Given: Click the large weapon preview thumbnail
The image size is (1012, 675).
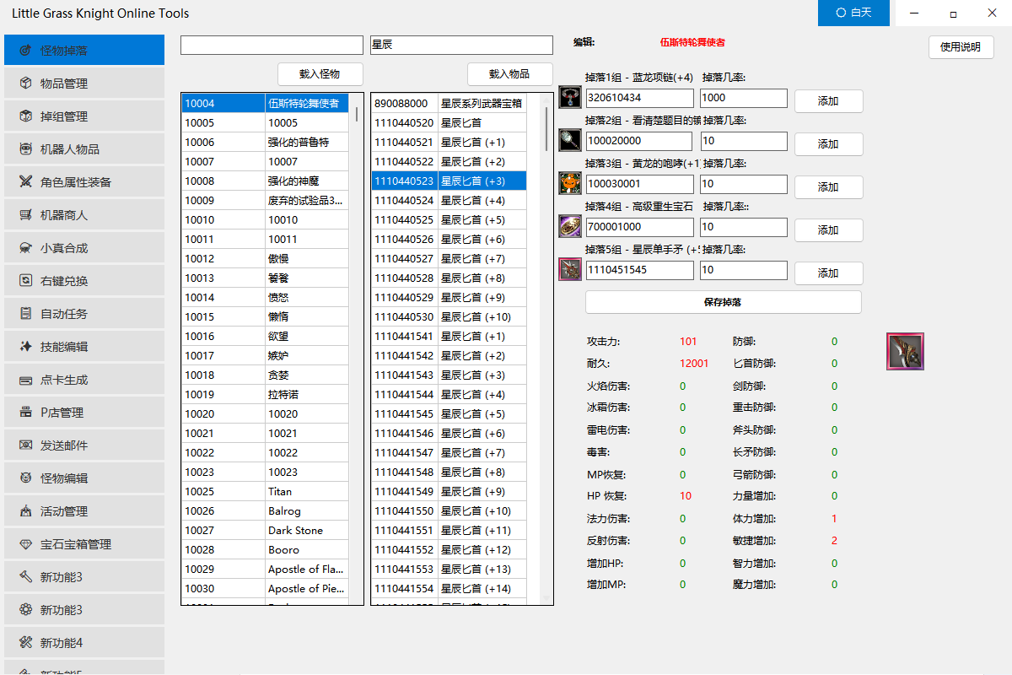Looking at the screenshot, I should (905, 352).
